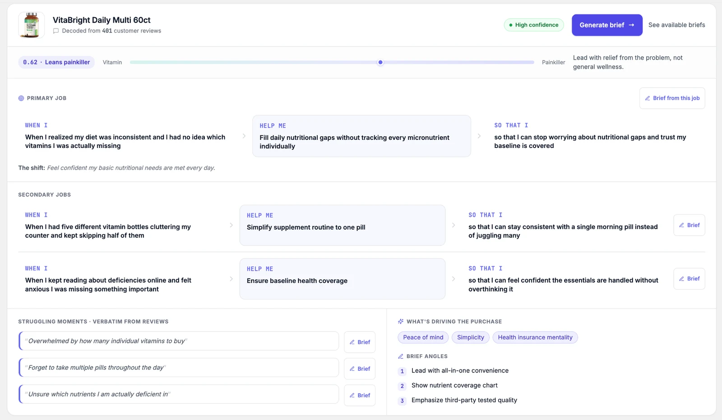Click the chevron after Simplify supplement routine card
This screenshot has height=420, width=722.
click(454, 225)
